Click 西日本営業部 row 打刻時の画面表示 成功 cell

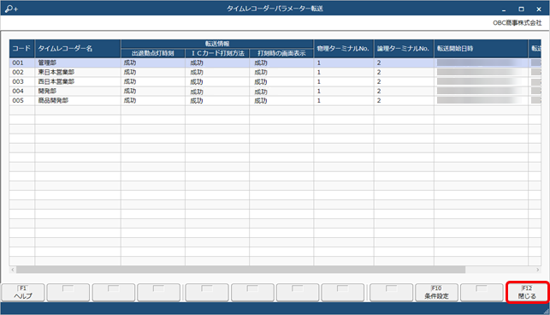pyautogui.click(x=281, y=82)
